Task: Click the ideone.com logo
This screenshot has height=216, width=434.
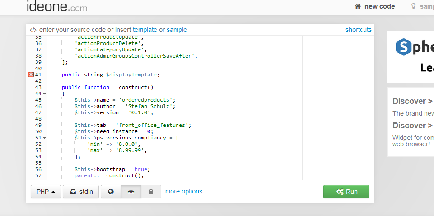Action: click(x=57, y=6)
